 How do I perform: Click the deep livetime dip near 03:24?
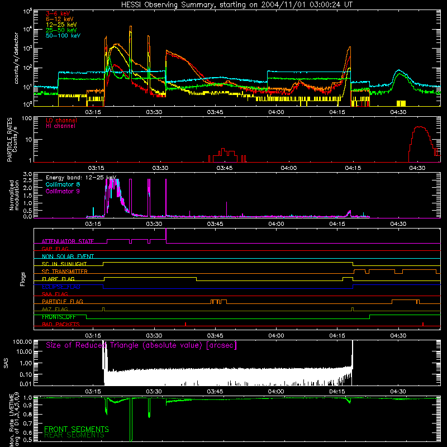pyautogui.click(x=131, y=420)
